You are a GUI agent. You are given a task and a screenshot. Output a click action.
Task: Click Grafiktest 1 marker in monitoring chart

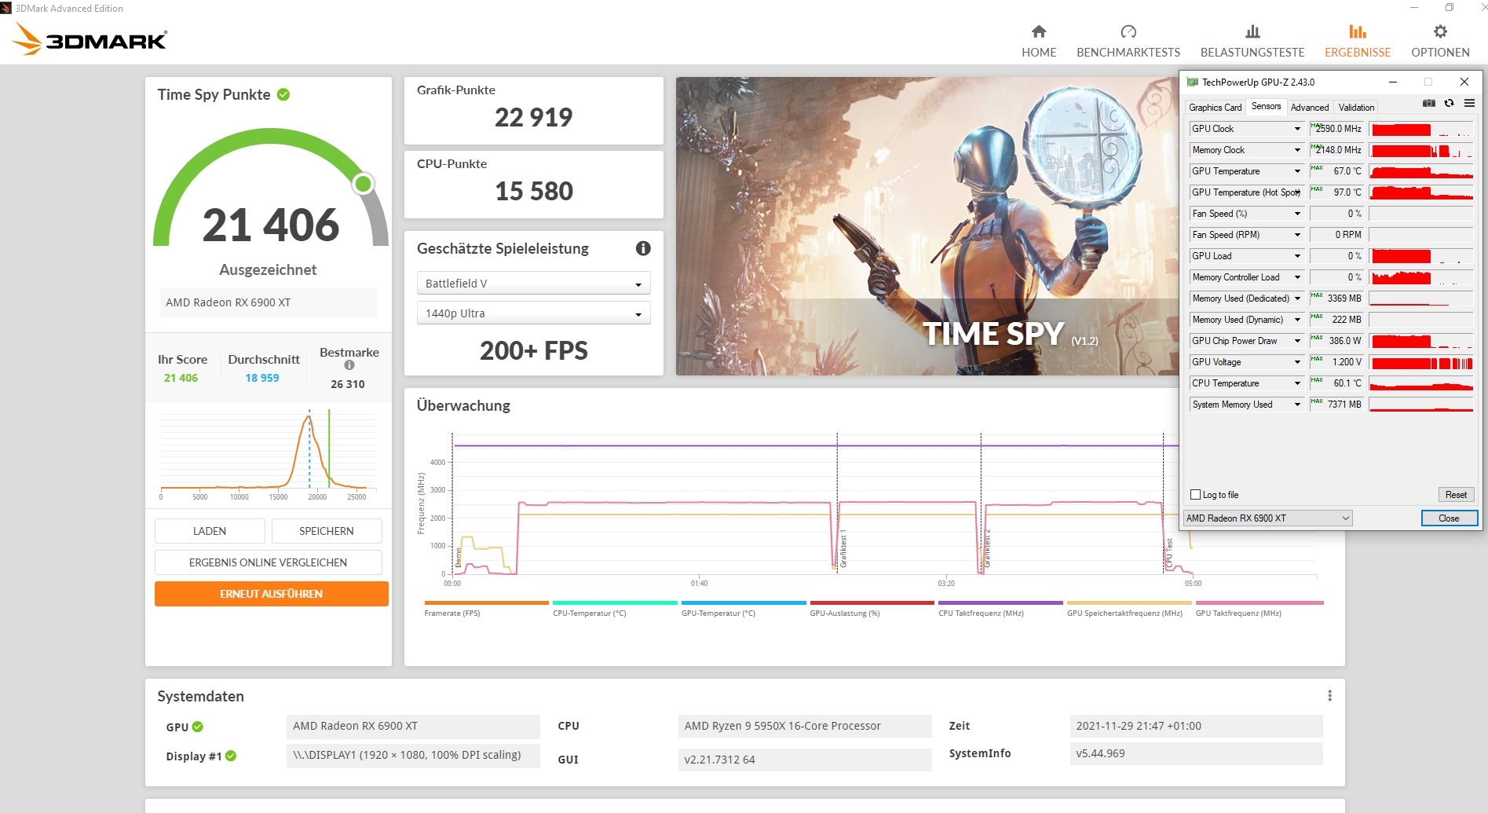point(843,548)
